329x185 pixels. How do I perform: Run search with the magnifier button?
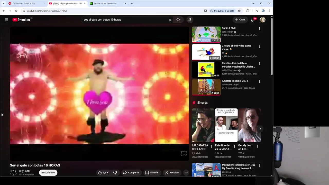178,20
